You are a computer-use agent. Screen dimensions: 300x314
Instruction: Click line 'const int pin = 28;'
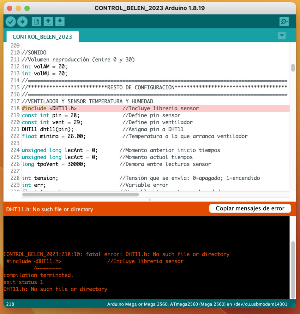pos(51,115)
